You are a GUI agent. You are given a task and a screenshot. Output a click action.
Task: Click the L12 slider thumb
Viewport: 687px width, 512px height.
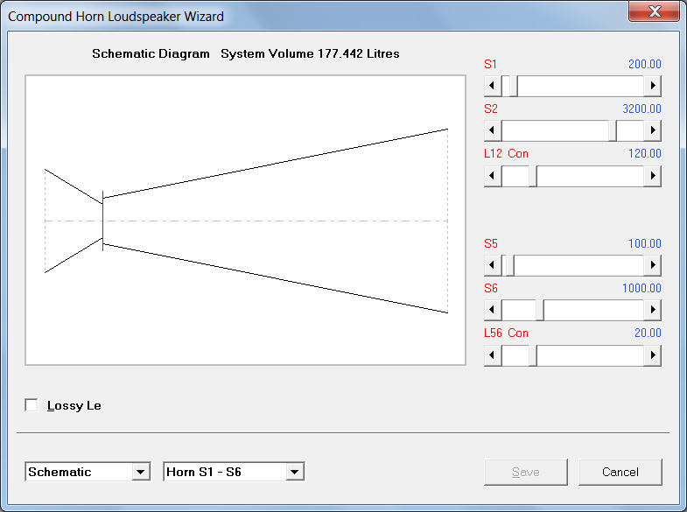click(533, 176)
